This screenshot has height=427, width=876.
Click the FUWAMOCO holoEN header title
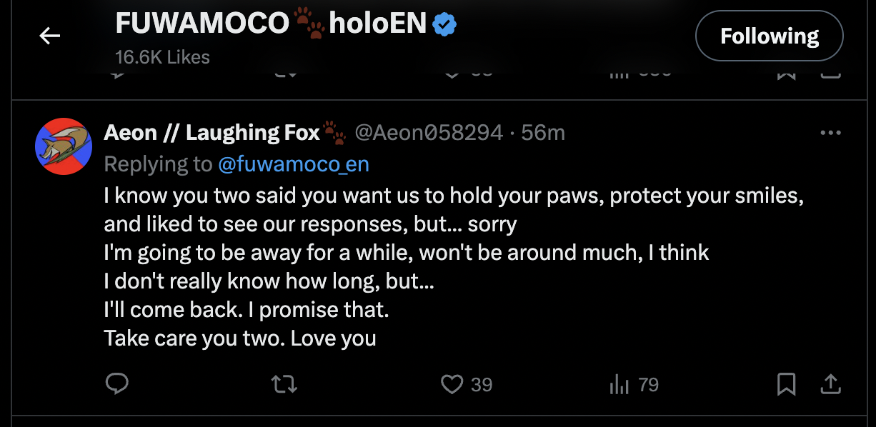coord(272,25)
